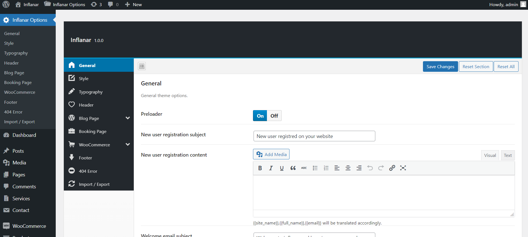Expand the WooCommerce section chevron
The height and width of the screenshot is (237, 528).
128,144
